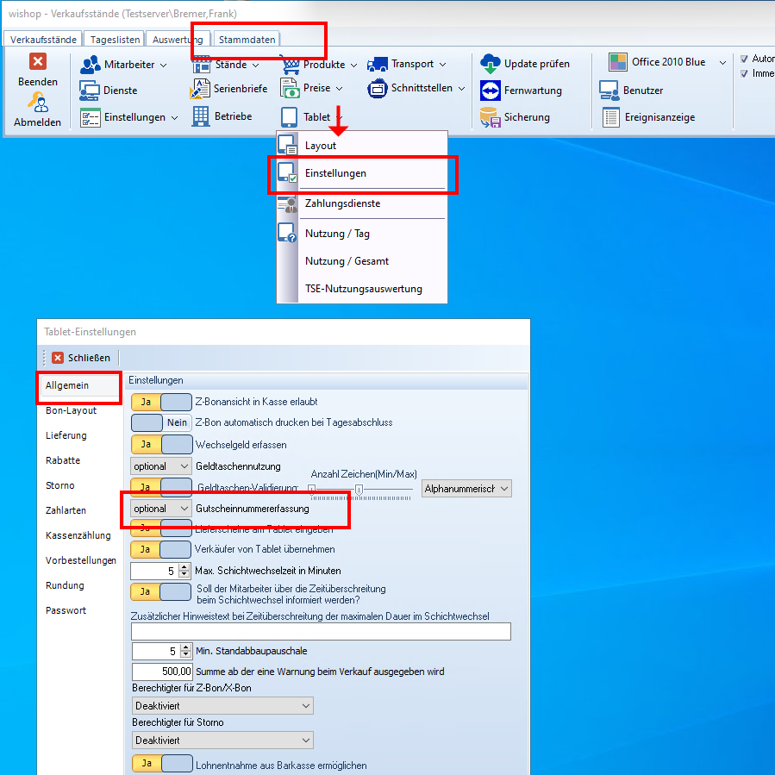Click the Anzahl Zeichen slider handle
Screen dimensions: 775x775
359,489
